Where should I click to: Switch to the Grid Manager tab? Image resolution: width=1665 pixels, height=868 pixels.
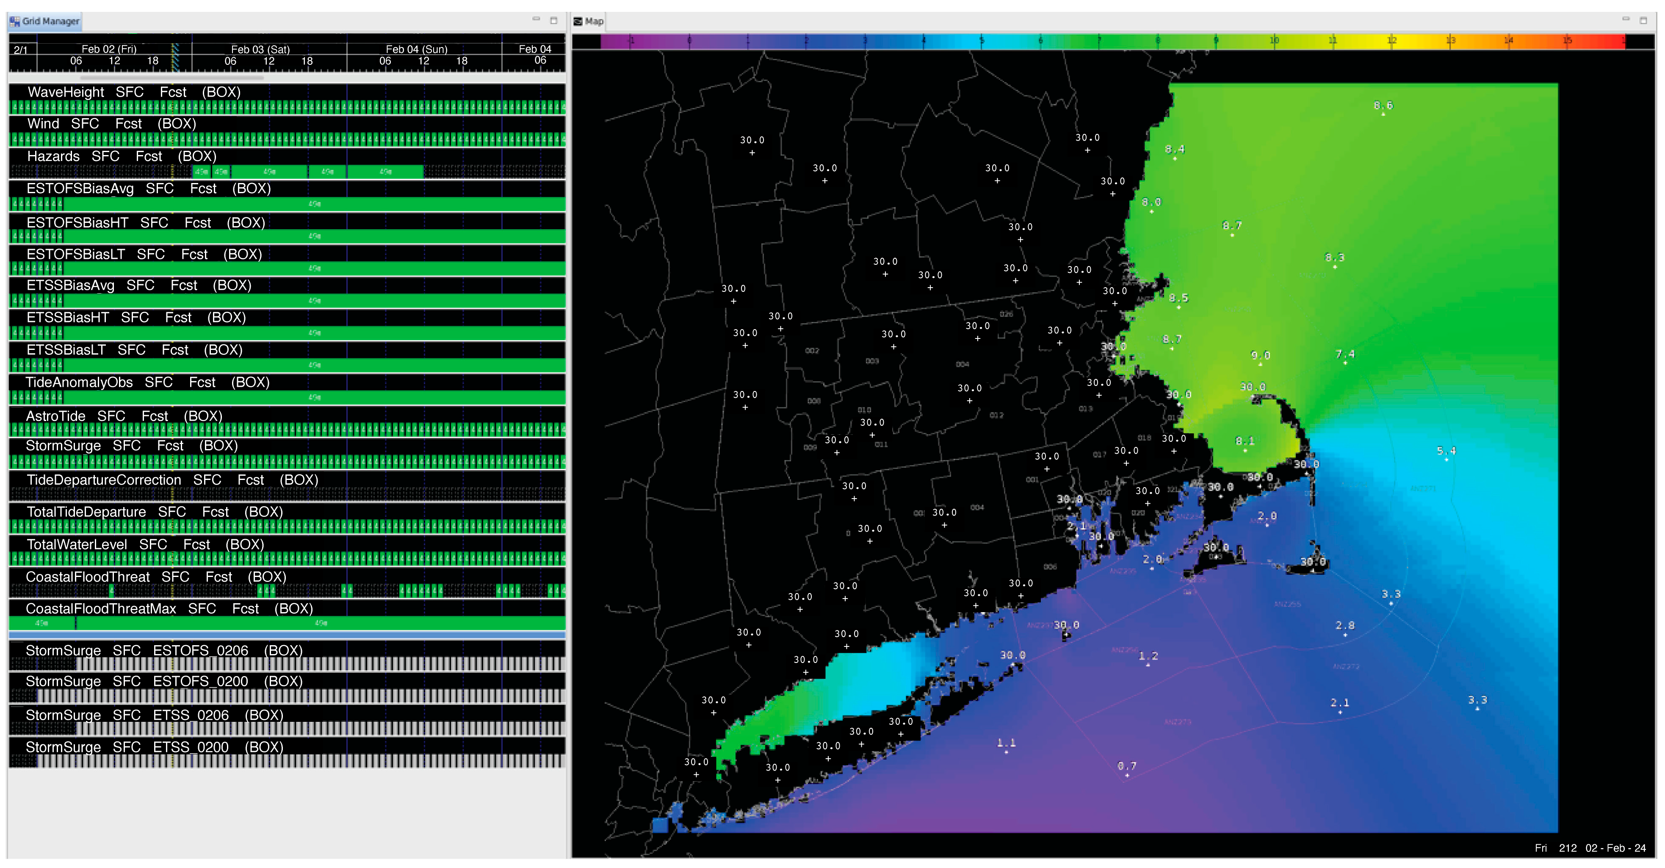pyautogui.click(x=44, y=21)
